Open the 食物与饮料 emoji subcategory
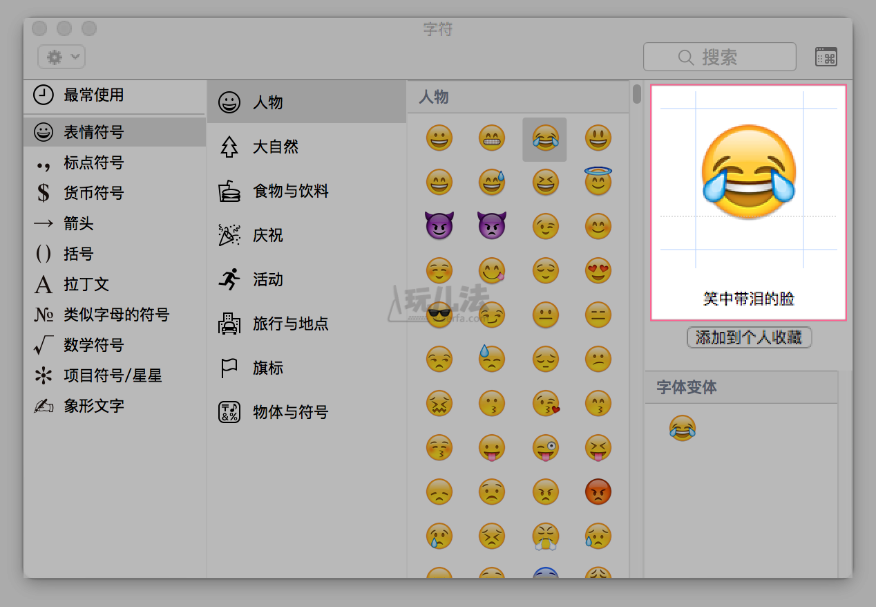This screenshot has height=607, width=876. 307,191
